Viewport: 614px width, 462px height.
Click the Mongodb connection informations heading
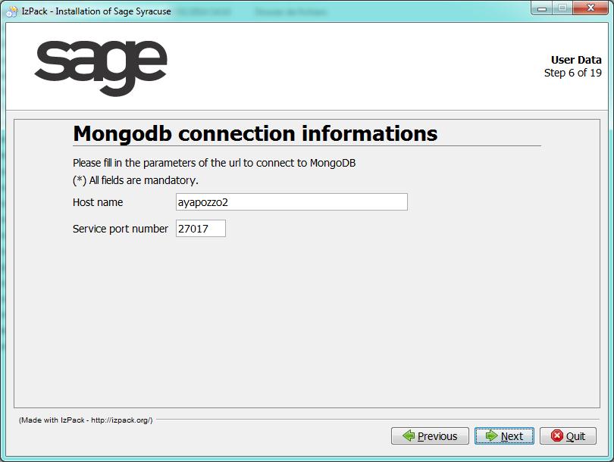click(255, 133)
